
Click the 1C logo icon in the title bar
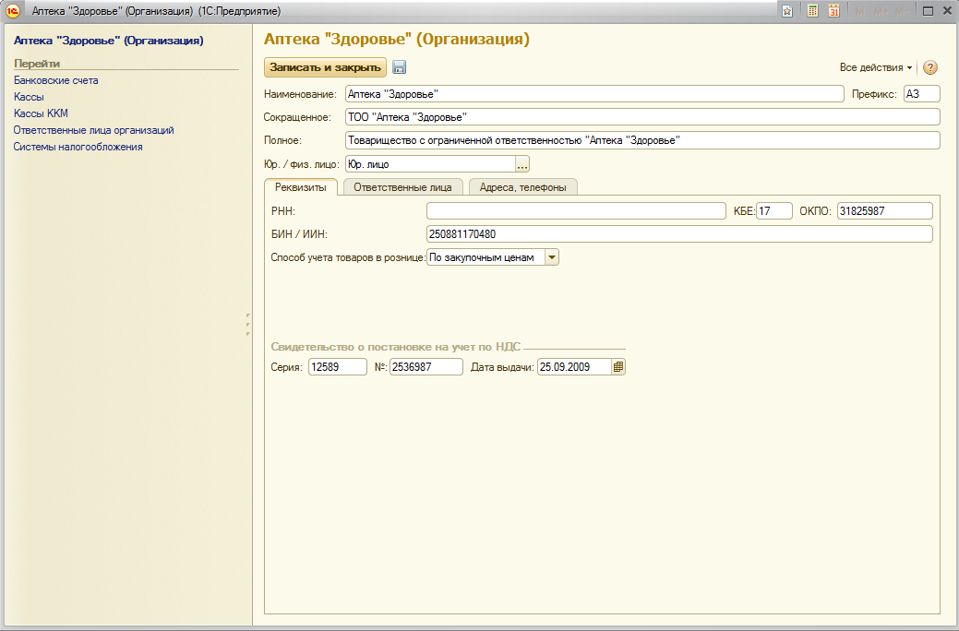(x=13, y=11)
